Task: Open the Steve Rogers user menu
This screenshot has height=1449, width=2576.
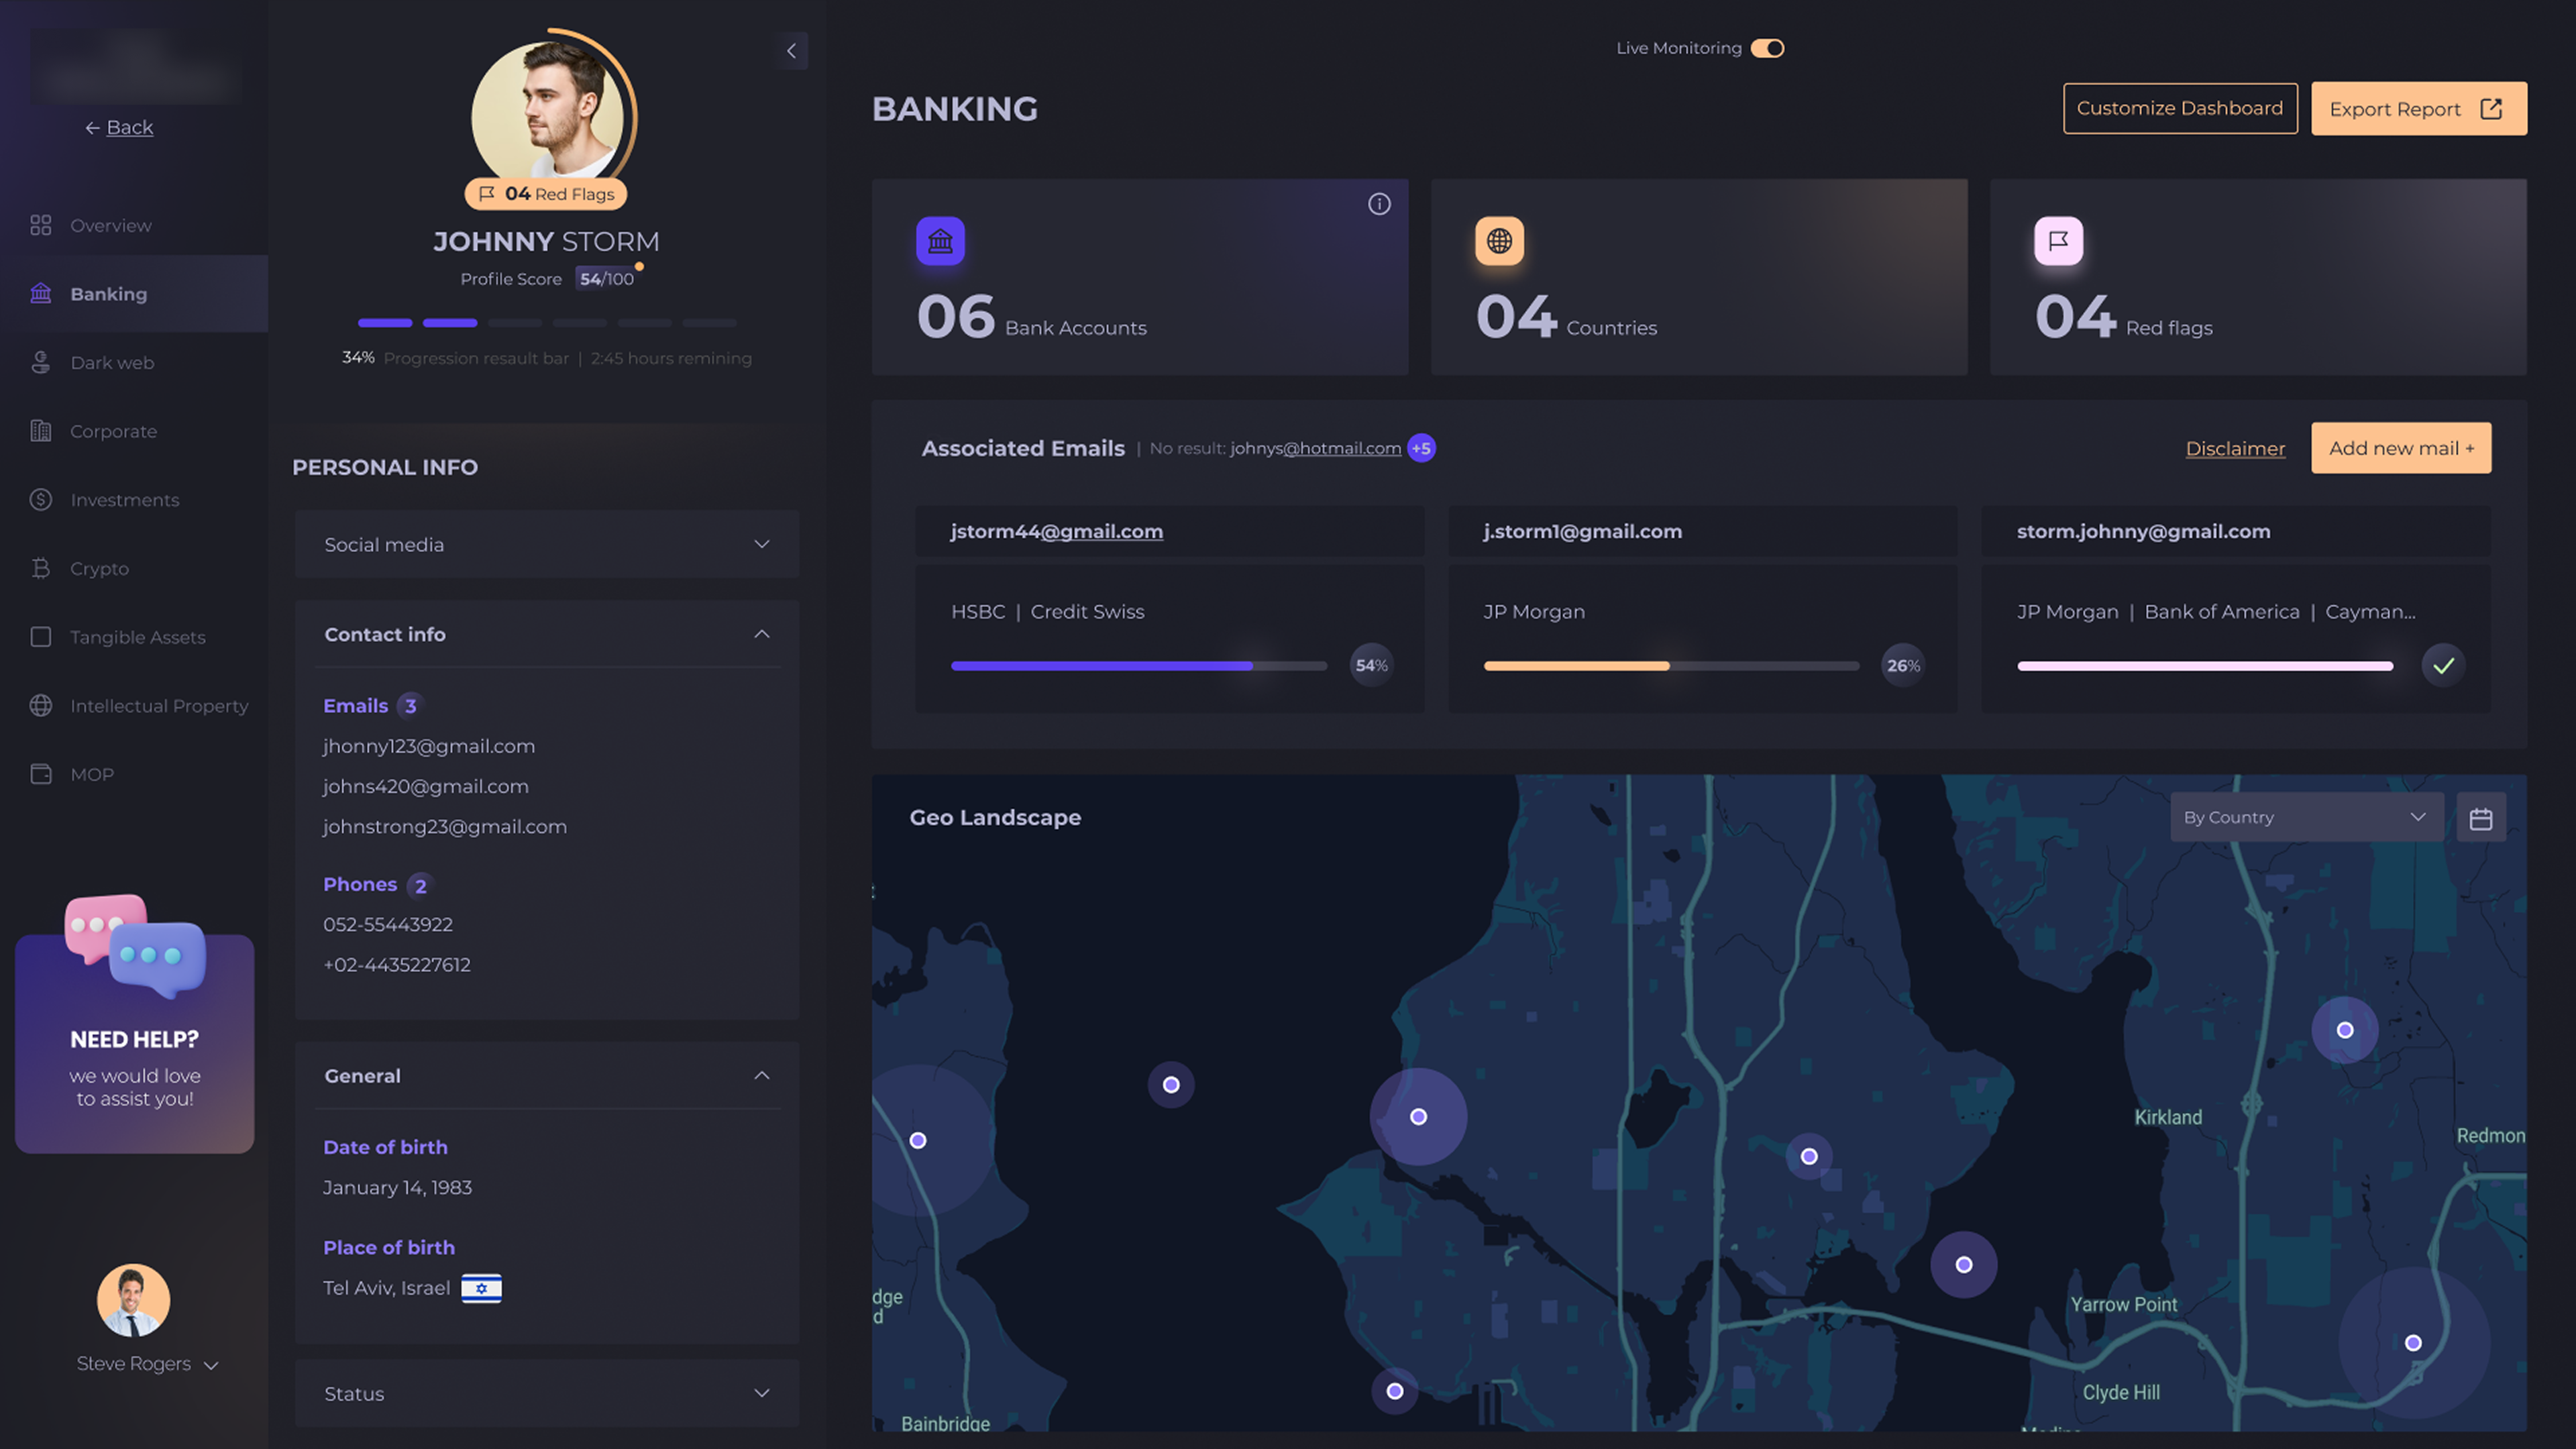Action: pos(147,1364)
